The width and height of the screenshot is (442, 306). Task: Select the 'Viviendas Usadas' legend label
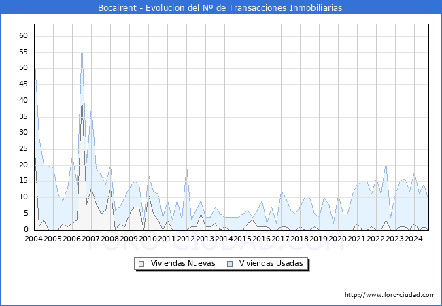[271, 263]
